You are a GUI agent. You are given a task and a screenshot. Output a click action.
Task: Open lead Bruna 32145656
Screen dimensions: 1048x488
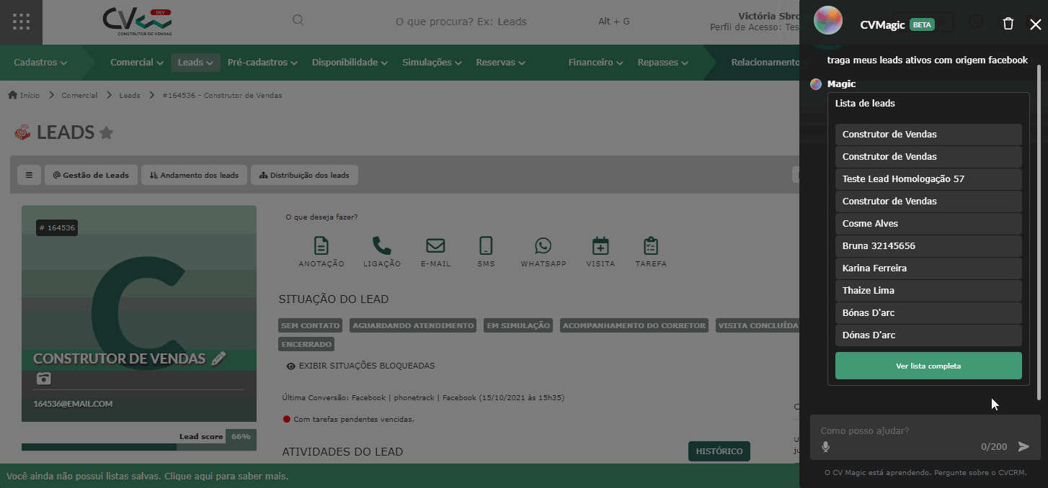coord(928,245)
